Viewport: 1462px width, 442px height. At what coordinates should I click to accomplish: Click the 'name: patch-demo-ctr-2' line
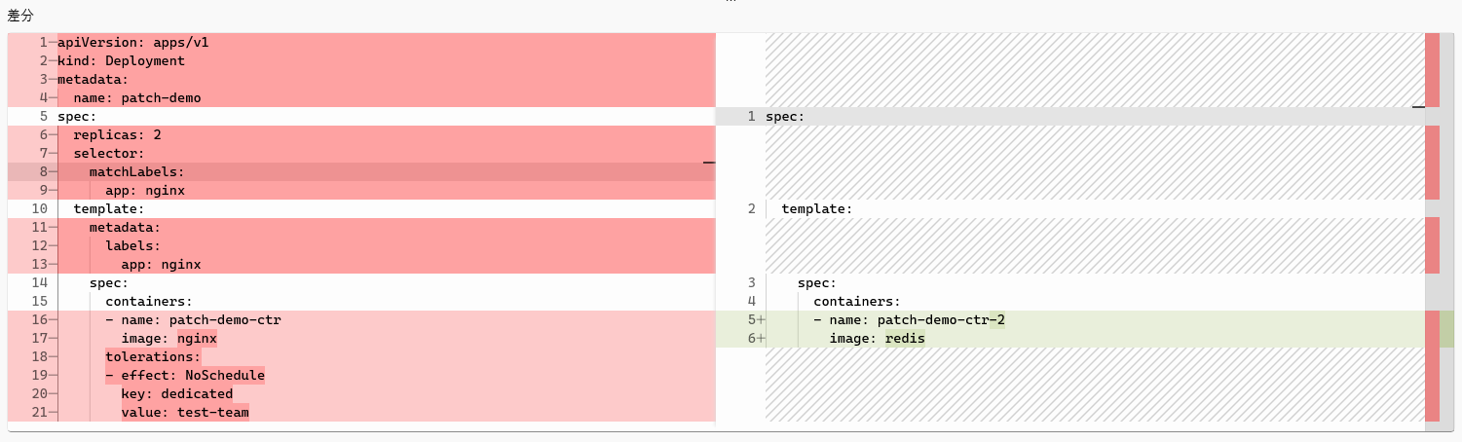tap(909, 320)
